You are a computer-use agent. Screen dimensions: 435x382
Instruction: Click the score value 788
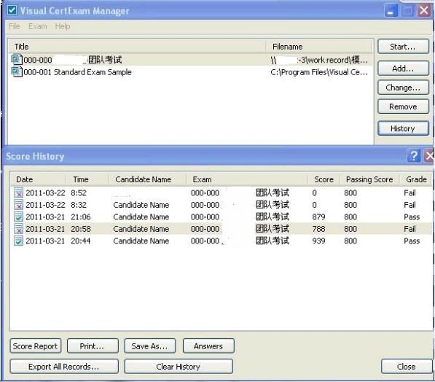tap(318, 229)
